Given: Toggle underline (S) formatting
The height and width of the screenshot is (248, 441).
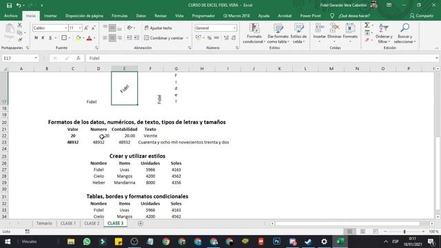Looking at the screenshot, I should point(50,38).
